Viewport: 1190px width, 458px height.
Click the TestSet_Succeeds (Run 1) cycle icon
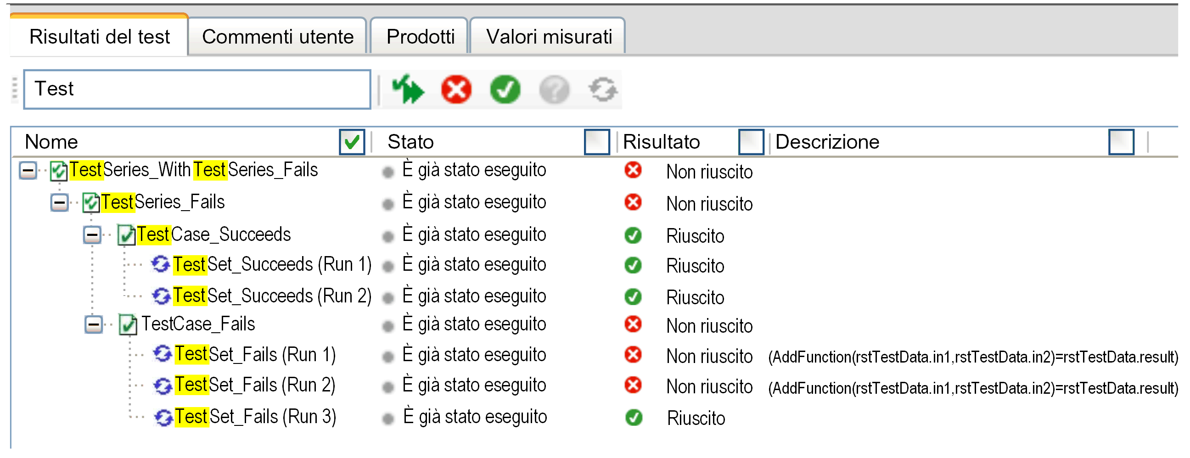click(x=160, y=264)
